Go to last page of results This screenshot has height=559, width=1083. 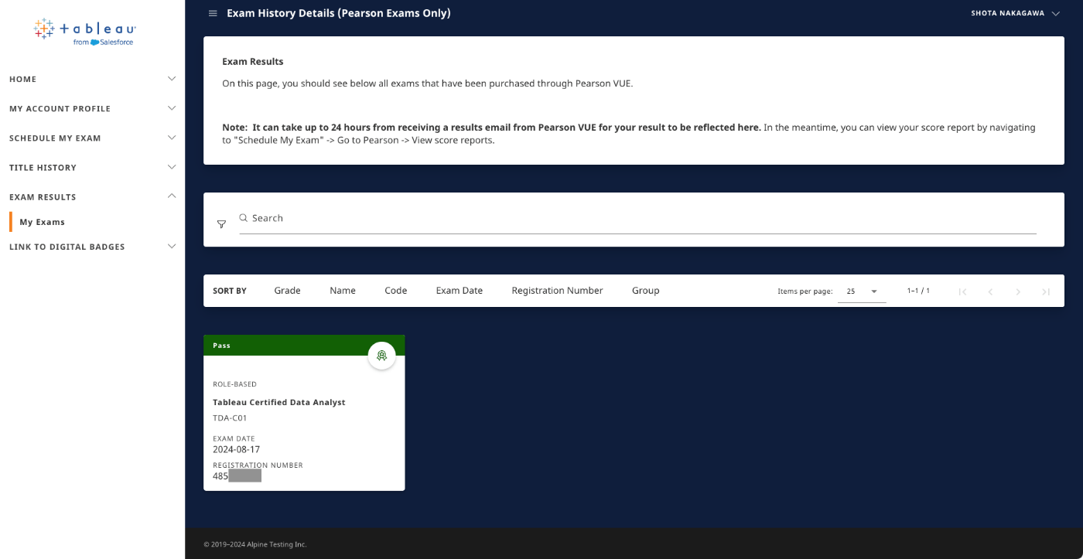pos(1046,291)
